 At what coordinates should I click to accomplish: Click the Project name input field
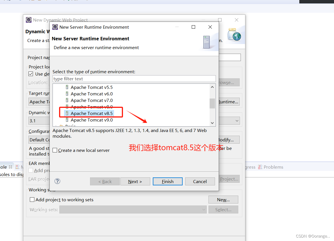coord(229,57)
